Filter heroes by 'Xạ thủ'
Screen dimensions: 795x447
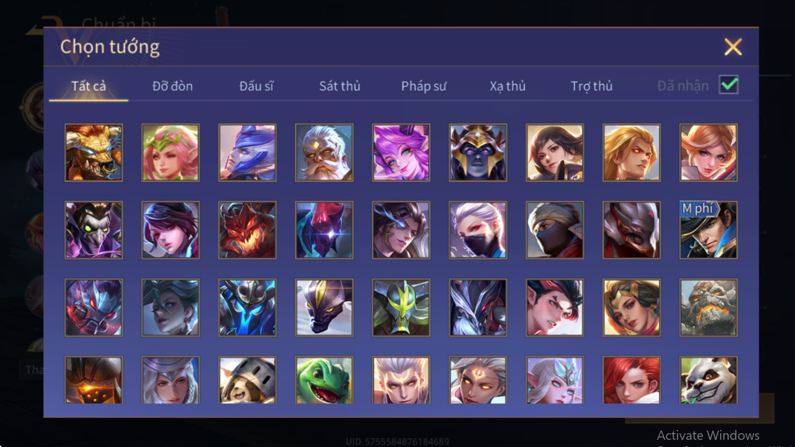click(x=508, y=86)
